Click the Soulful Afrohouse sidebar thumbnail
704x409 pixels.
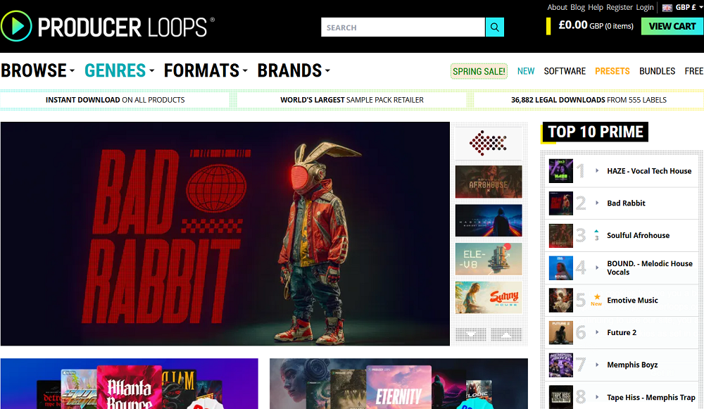(x=560, y=235)
